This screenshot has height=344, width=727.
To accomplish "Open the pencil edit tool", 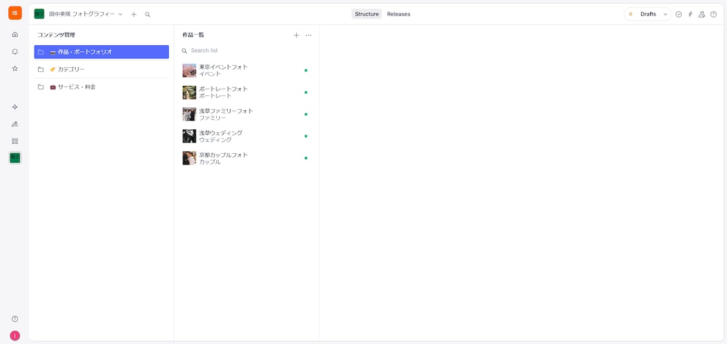I will 15,124.
